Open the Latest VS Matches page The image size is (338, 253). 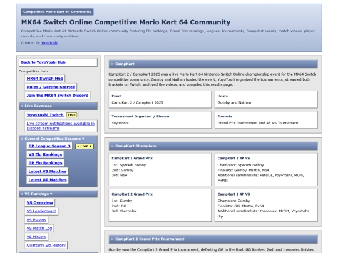click(x=48, y=171)
